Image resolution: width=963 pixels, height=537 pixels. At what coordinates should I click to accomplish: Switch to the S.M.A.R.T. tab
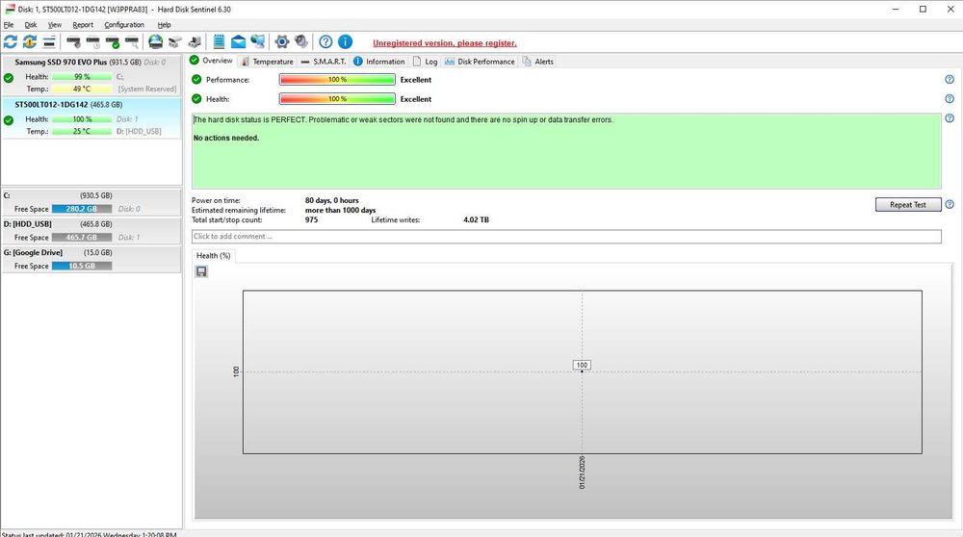(x=324, y=62)
